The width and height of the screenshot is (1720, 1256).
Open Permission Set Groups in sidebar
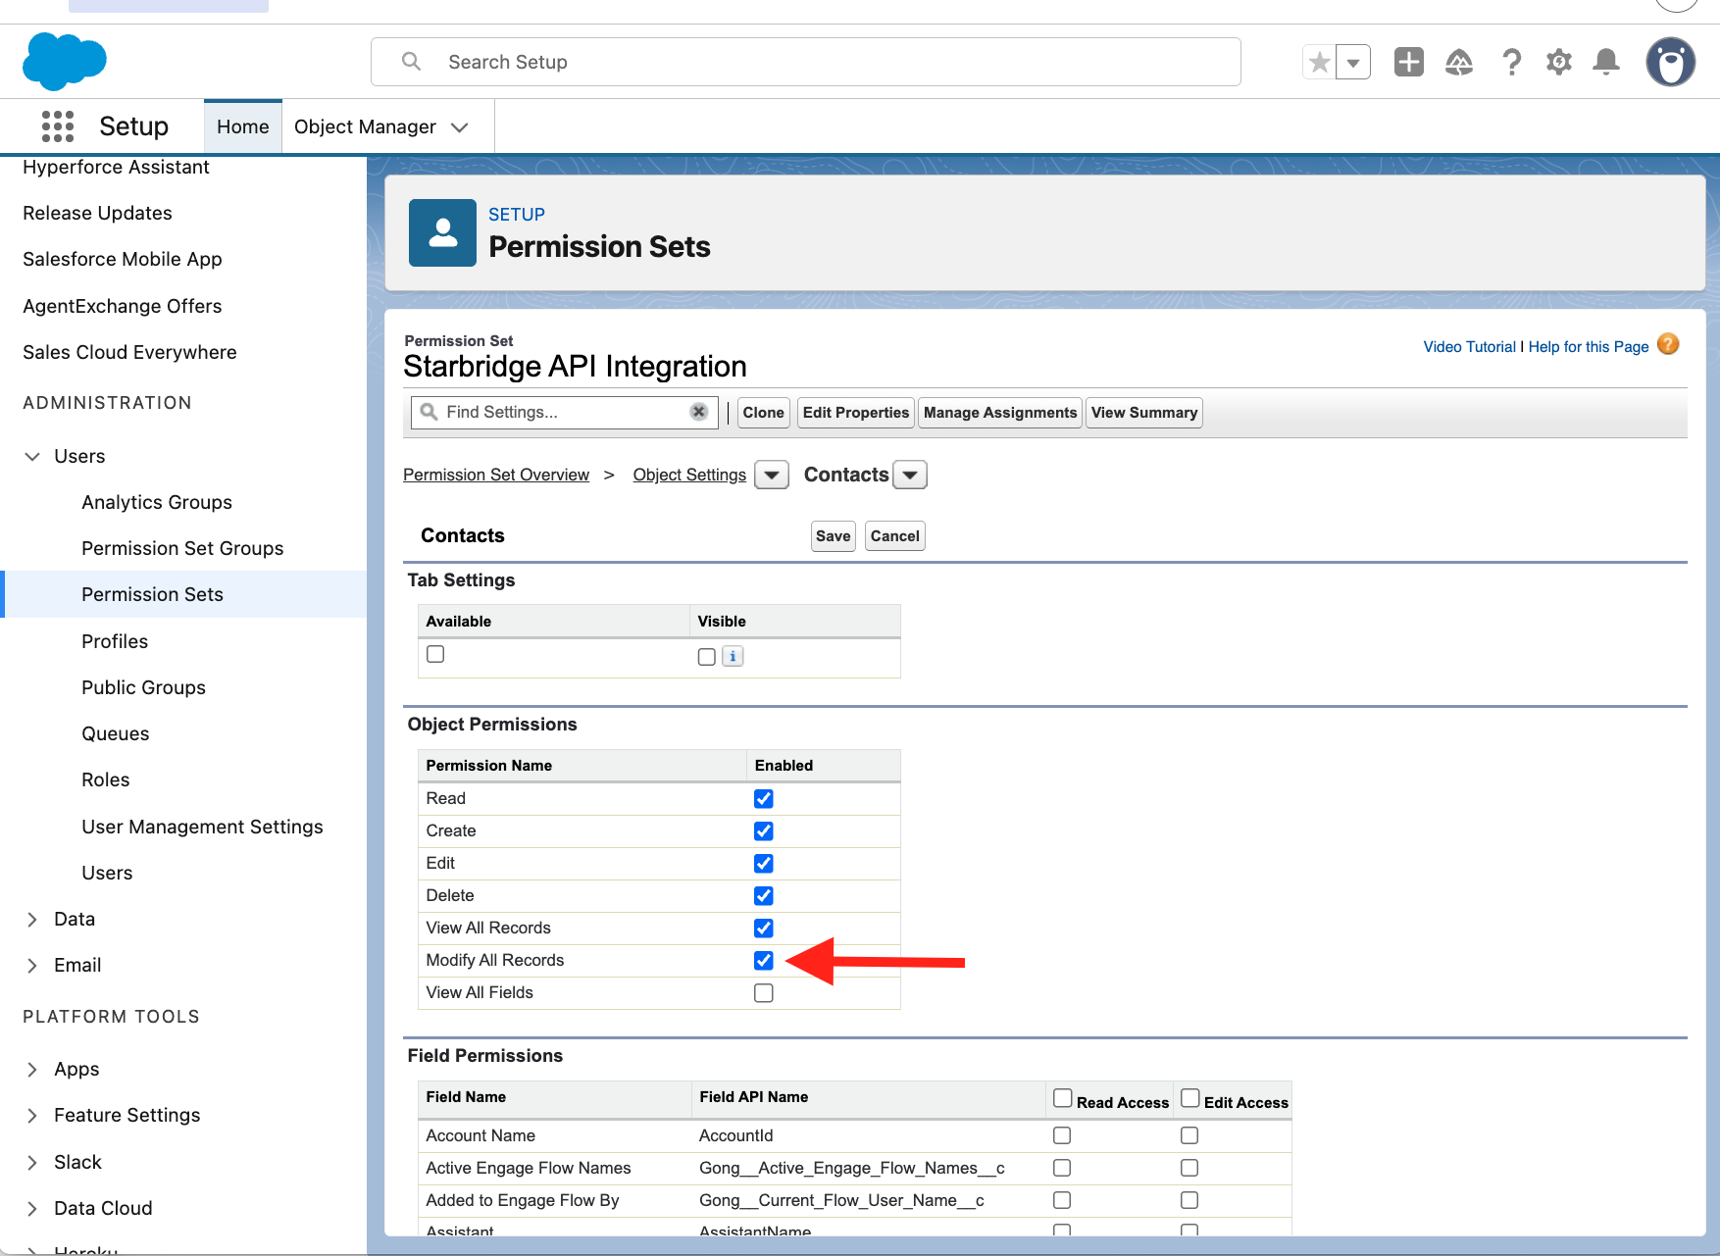click(182, 548)
